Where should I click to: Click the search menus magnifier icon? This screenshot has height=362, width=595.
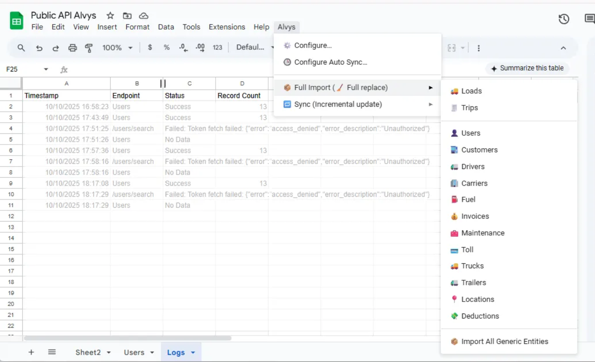coord(21,48)
